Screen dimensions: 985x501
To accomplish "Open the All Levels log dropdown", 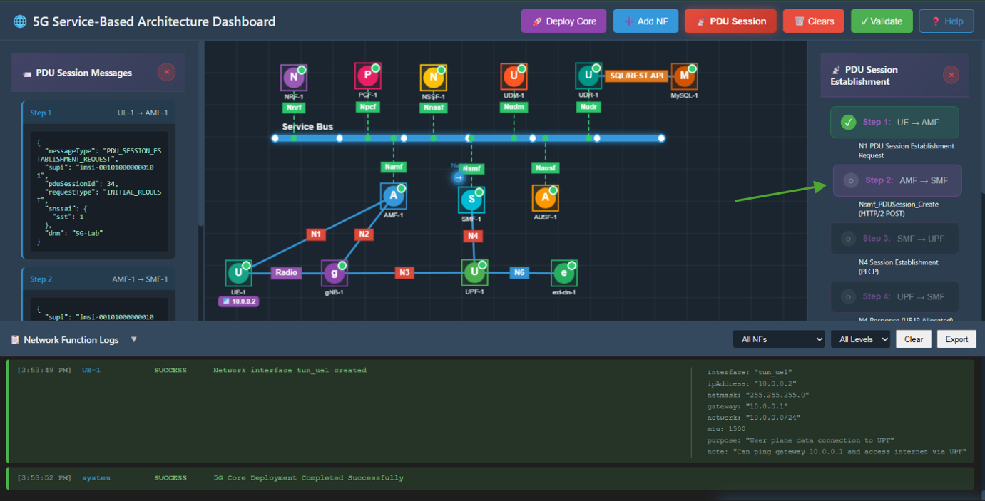I will pyautogui.click(x=860, y=339).
